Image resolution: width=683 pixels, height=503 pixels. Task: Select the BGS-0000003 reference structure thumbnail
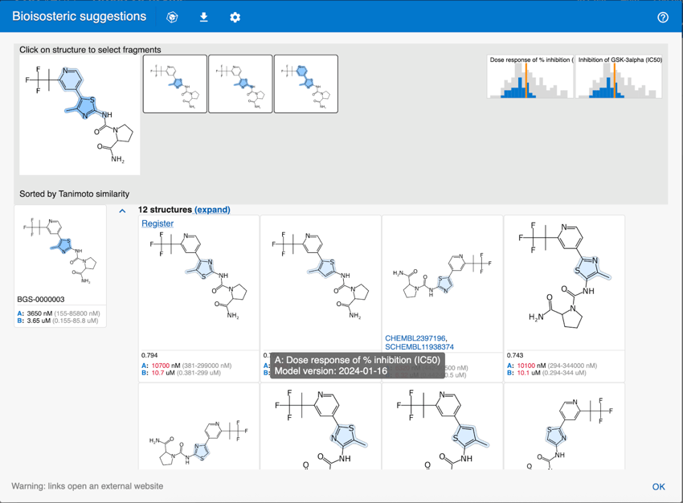(60, 249)
